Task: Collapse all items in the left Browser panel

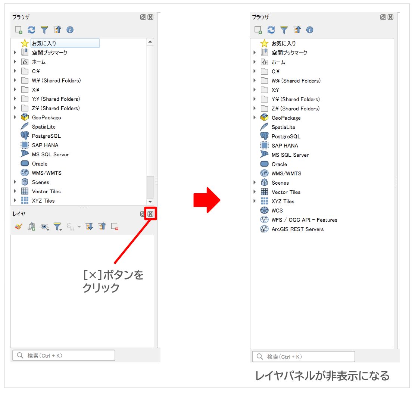Action: click(57, 30)
